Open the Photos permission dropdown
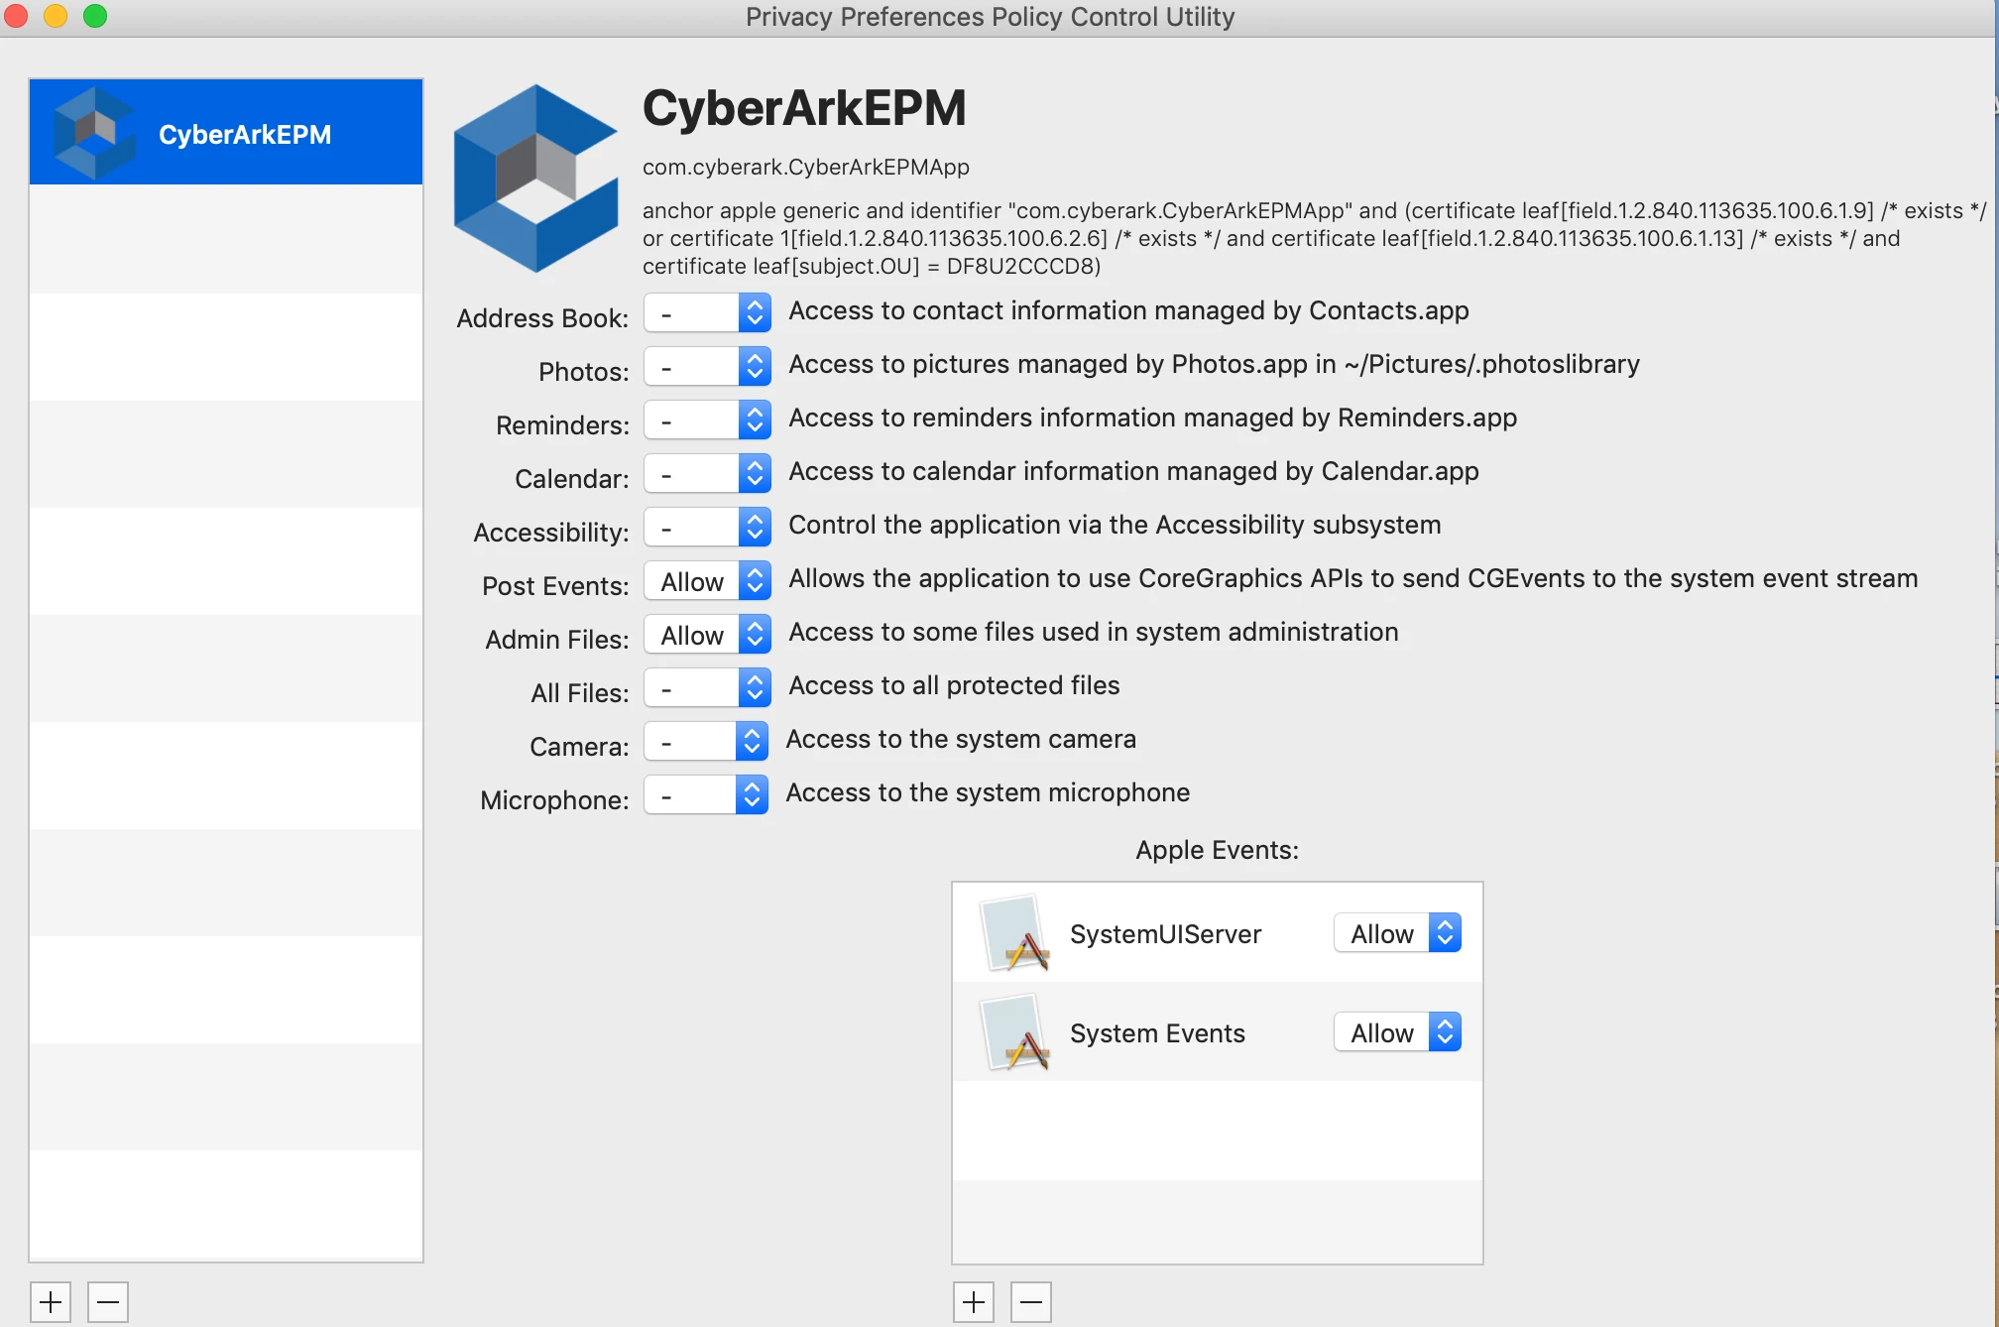The image size is (1999, 1327). click(706, 366)
